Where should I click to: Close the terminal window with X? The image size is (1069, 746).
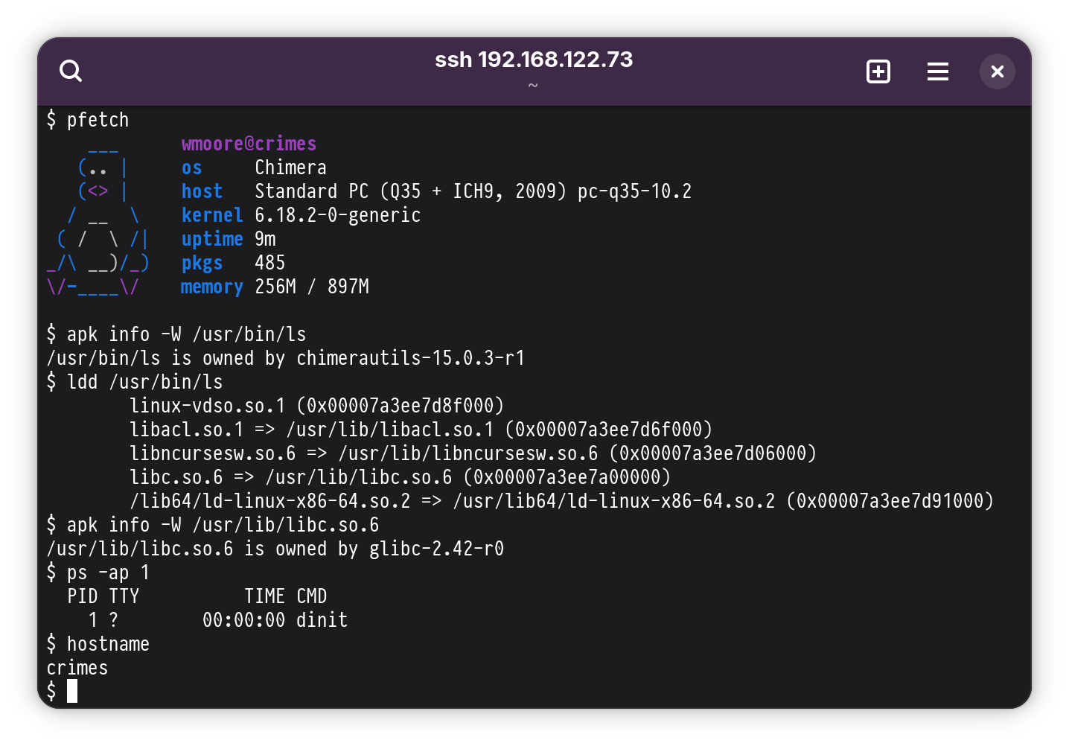click(x=997, y=71)
